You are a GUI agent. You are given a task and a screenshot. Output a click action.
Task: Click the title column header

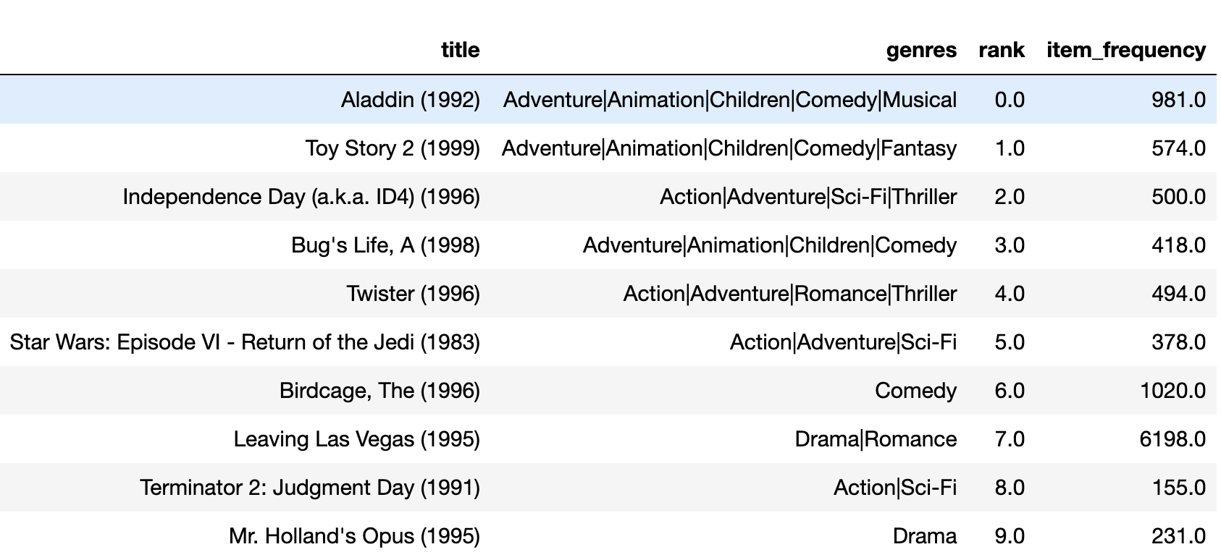click(461, 50)
